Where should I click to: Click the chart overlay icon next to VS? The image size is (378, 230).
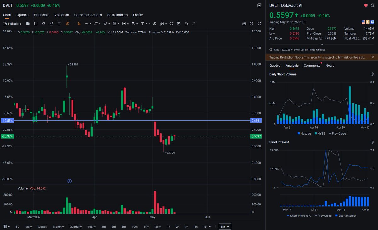click(51, 24)
